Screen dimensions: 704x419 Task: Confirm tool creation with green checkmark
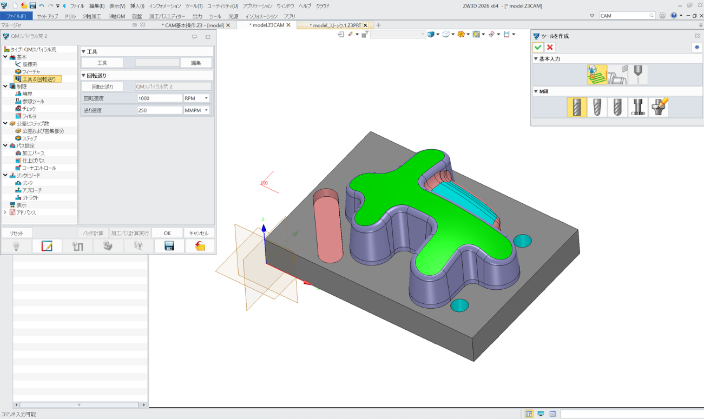tap(538, 47)
